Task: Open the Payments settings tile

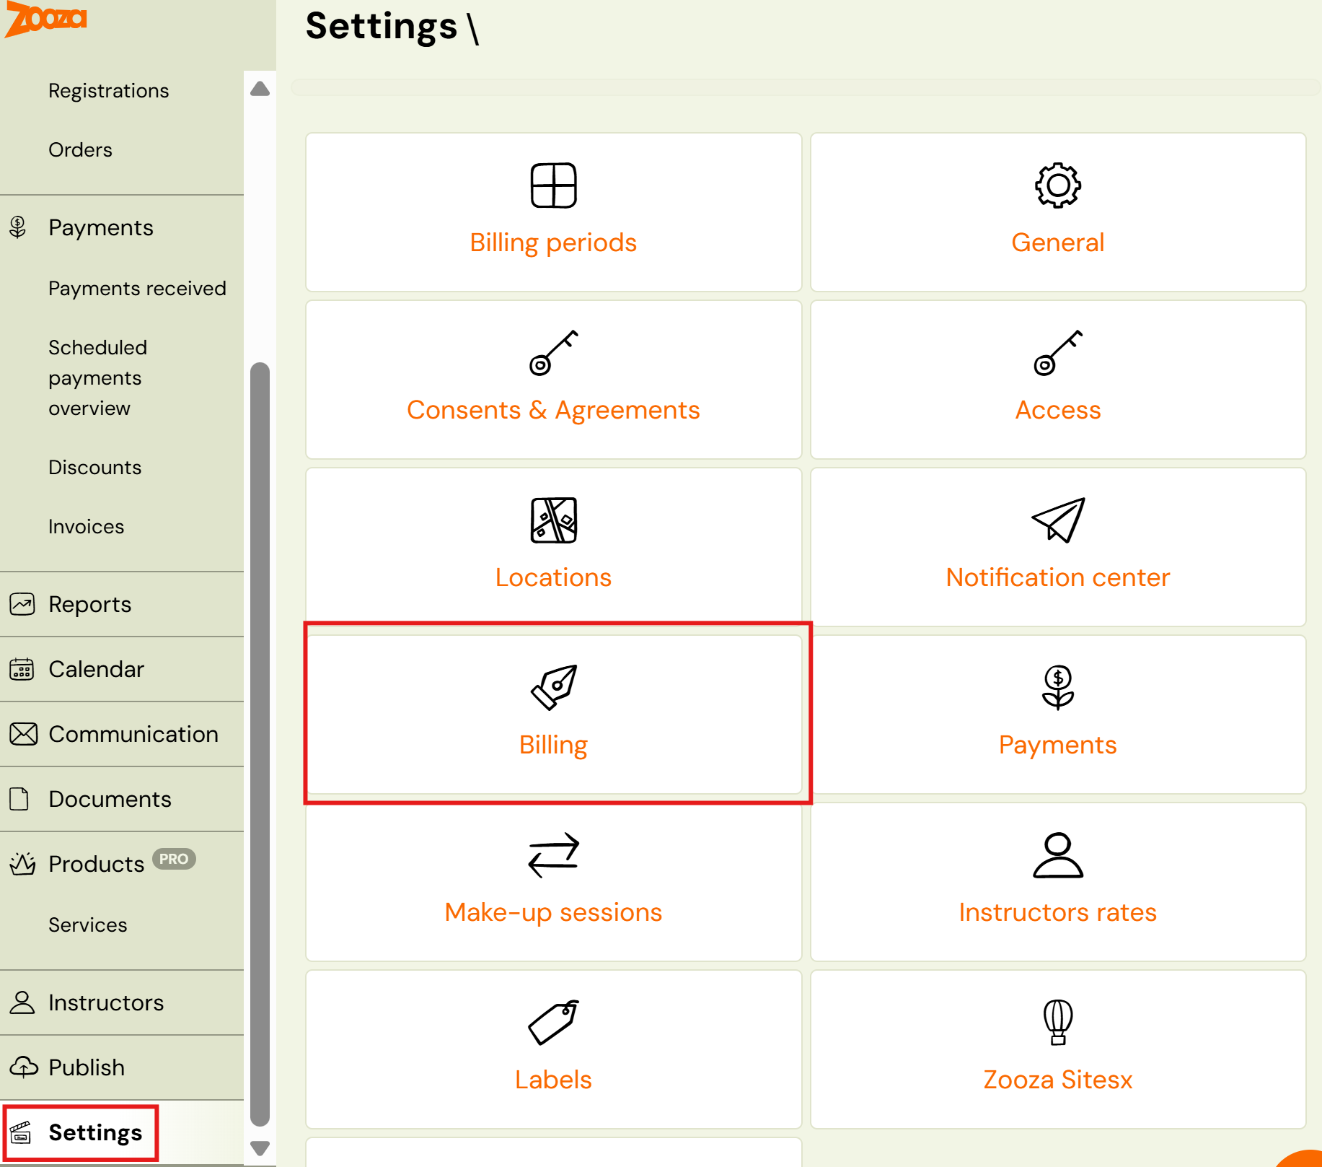Action: [1057, 745]
